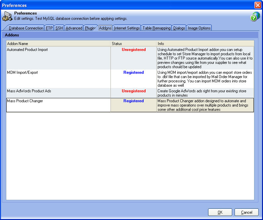Confirm settings with the OK button
This screenshot has width=263, height=220.
click(x=220, y=212)
